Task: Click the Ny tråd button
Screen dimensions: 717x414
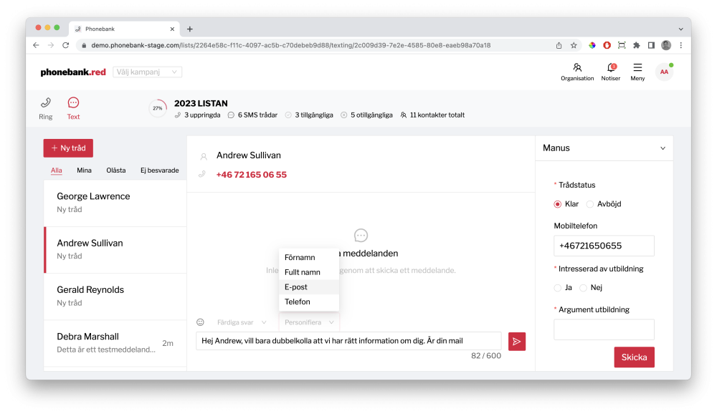Action: pyautogui.click(x=68, y=148)
